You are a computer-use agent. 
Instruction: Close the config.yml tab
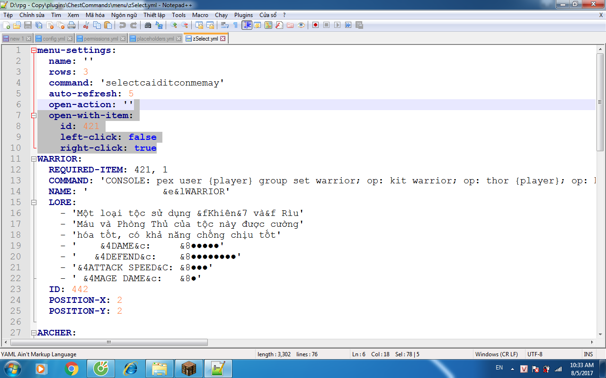70,39
